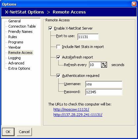Click the refresh interval spinner arrows
The height and width of the screenshot is (139, 138).
point(104,65)
